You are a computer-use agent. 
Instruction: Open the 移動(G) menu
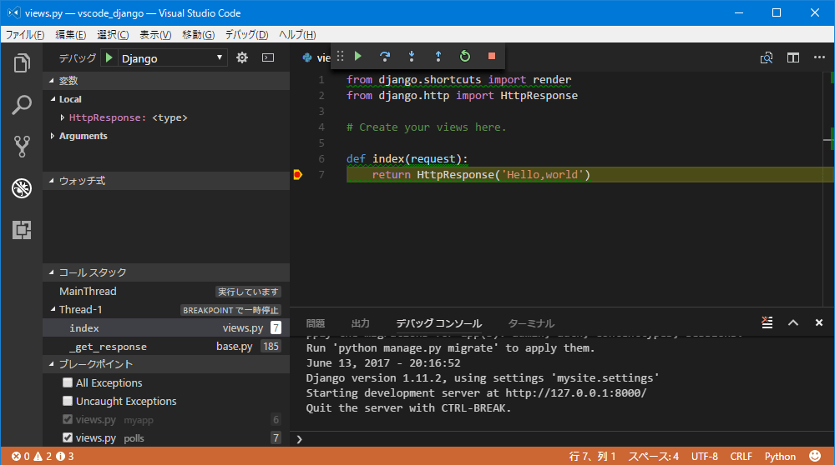tap(198, 34)
